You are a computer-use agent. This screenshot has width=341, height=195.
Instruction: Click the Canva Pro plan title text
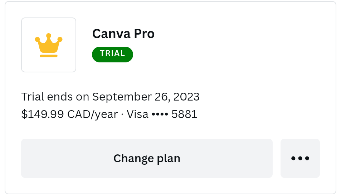click(x=123, y=34)
